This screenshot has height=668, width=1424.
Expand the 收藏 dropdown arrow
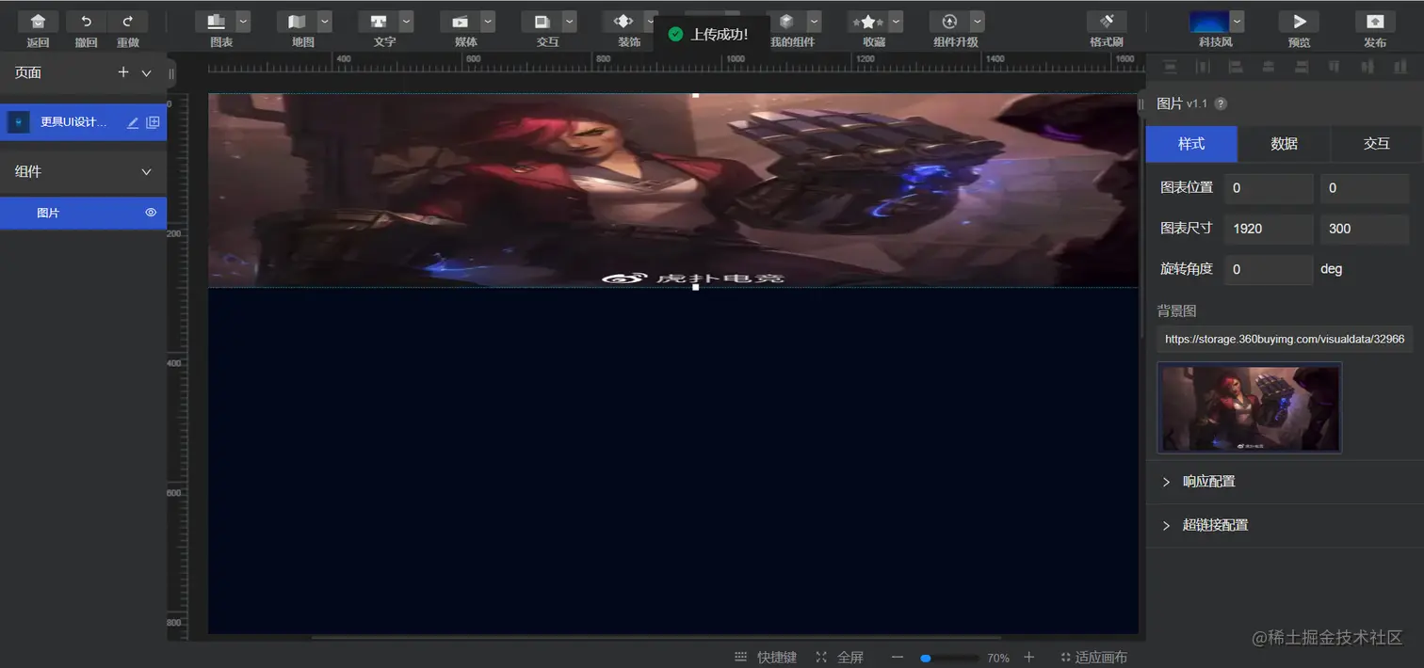click(896, 22)
